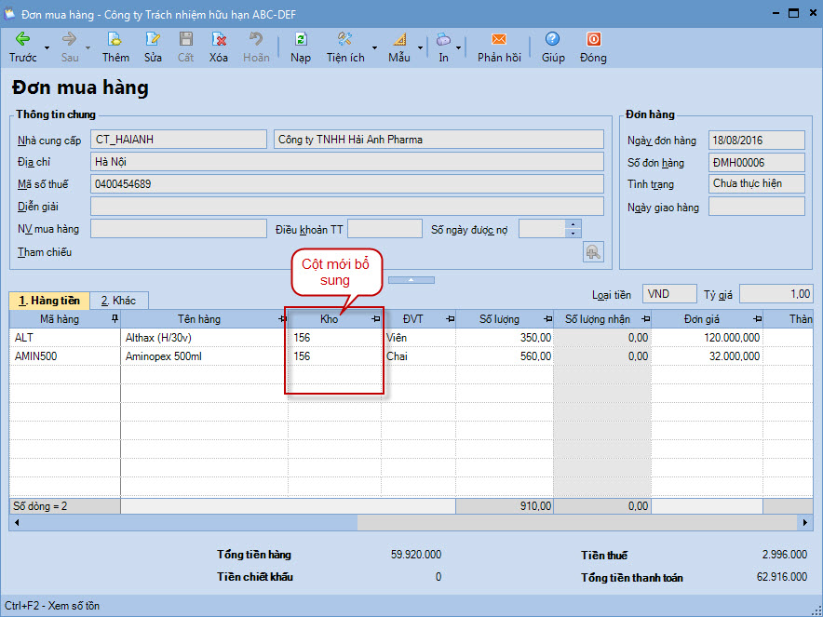Toggle pin on Kho column header
823x617 pixels.
[x=376, y=319]
